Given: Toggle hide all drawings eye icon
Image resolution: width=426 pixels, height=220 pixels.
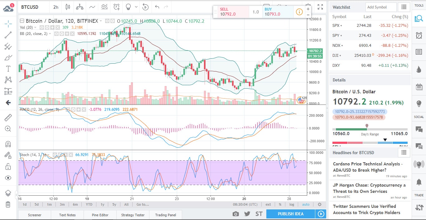Looking at the screenshot, I should click(8, 178).
